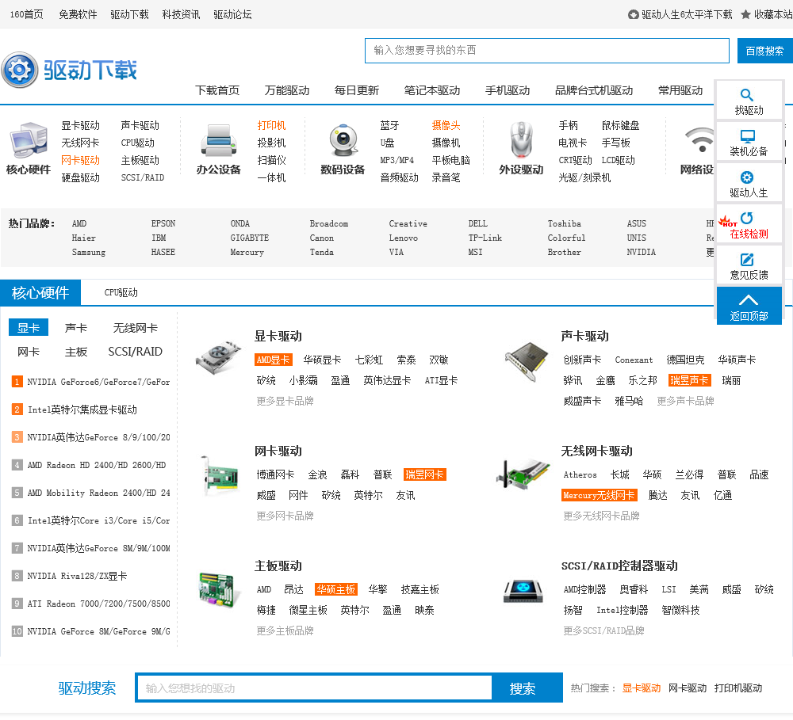Click the Wi-Fi network device icon
793x720 pixels.
(699, 140)
